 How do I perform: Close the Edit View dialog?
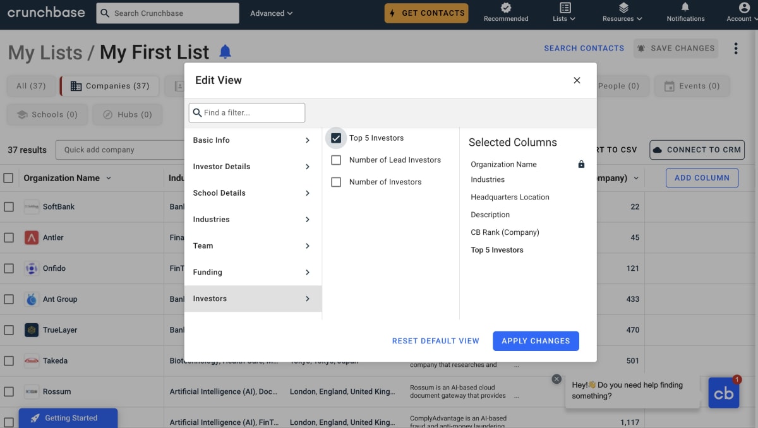(x=577, y=80)
